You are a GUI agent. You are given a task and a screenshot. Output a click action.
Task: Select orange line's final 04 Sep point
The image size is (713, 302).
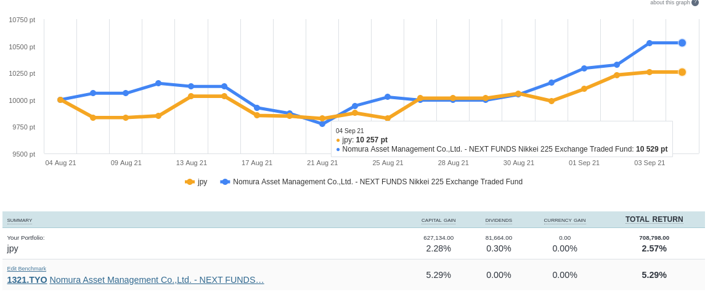[682, 72]
